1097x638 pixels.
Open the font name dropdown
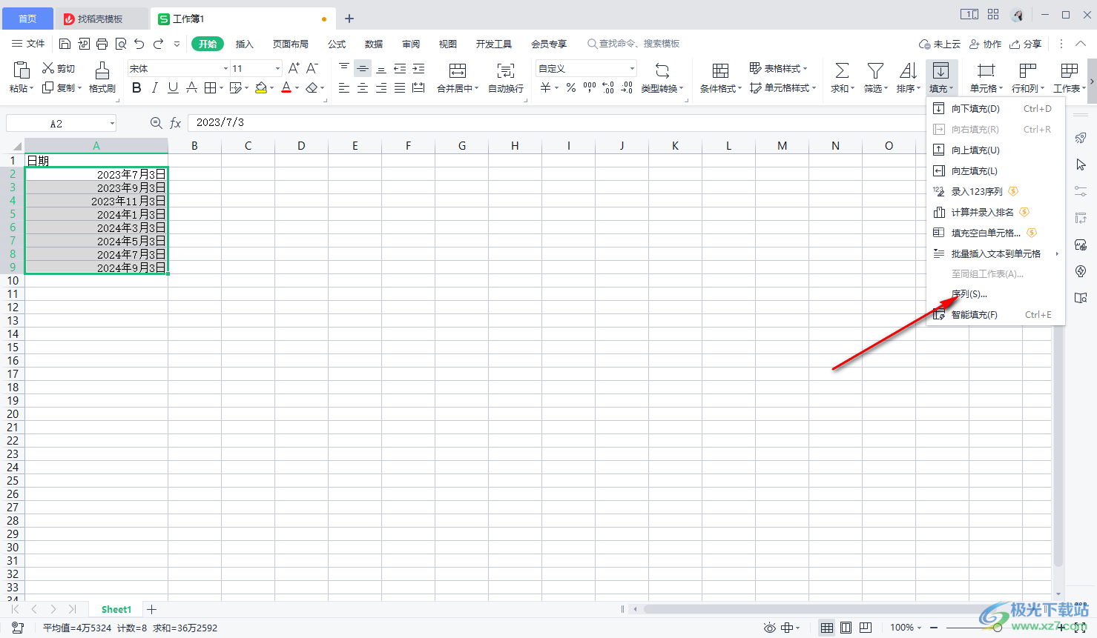226,68
